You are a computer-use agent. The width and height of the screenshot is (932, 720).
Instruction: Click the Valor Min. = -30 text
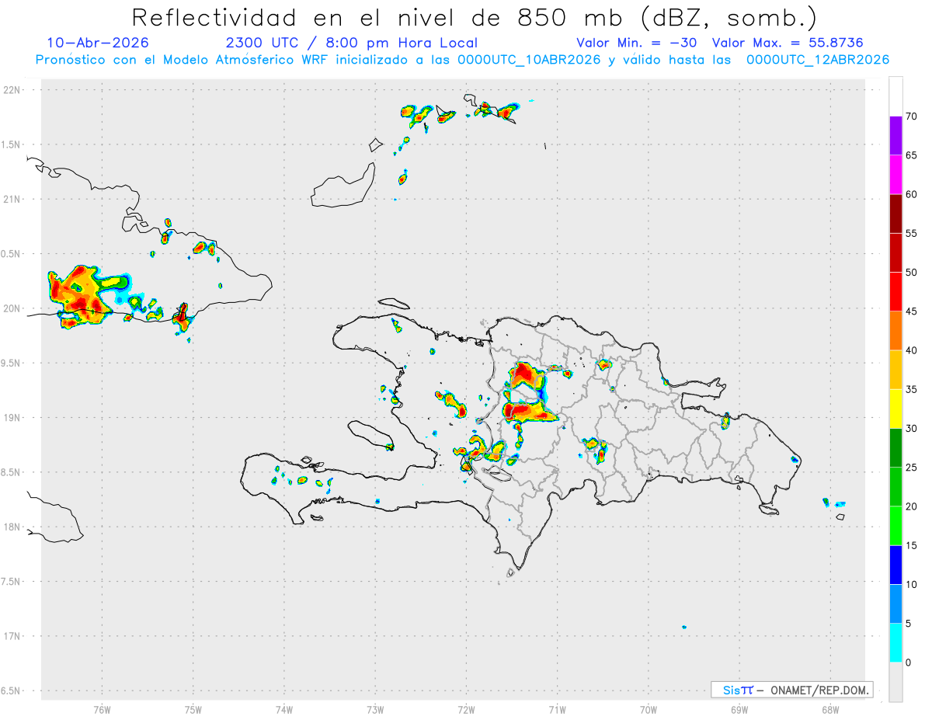click(x=637, y=43)
